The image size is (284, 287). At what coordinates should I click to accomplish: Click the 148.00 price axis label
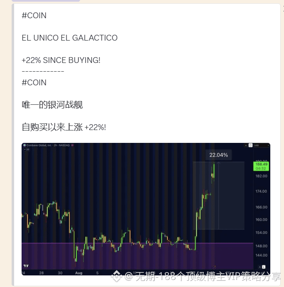point(262,246)
